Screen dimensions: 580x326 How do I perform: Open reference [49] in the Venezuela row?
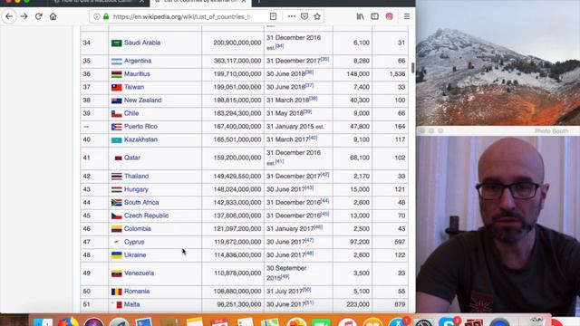285,276
